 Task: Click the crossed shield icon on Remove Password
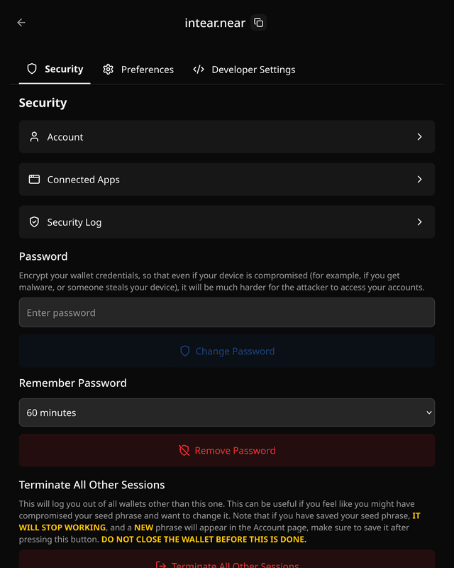(184, 450)
